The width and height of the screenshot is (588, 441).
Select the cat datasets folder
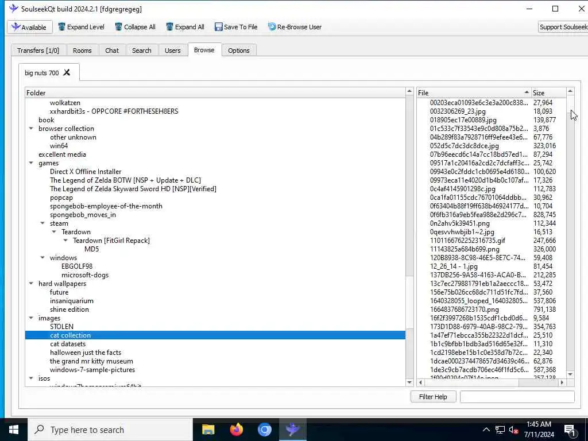pyautogui.click(x=68, y=344)
